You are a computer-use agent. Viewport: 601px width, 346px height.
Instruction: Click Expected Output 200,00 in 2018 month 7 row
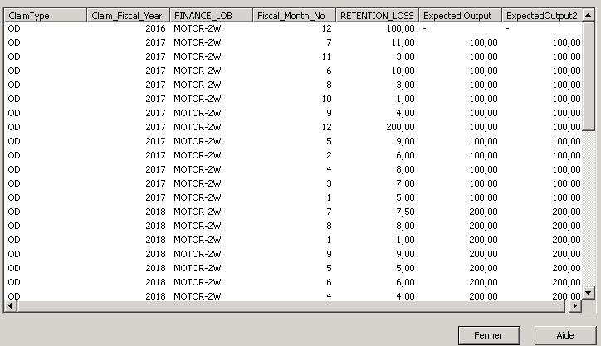pyautogui.click(x=483, y=212)
